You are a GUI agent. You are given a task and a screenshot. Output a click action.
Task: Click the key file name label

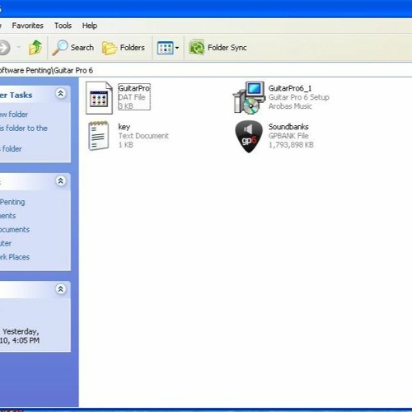124,127
